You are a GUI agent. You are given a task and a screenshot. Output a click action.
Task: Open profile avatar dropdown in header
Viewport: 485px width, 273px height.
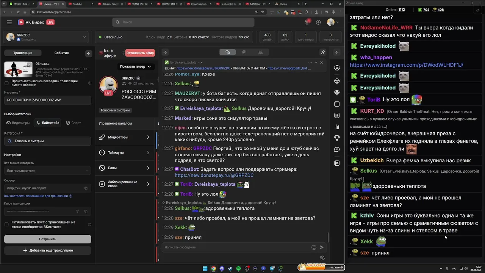pyautogui.click(x=333, y=22)
